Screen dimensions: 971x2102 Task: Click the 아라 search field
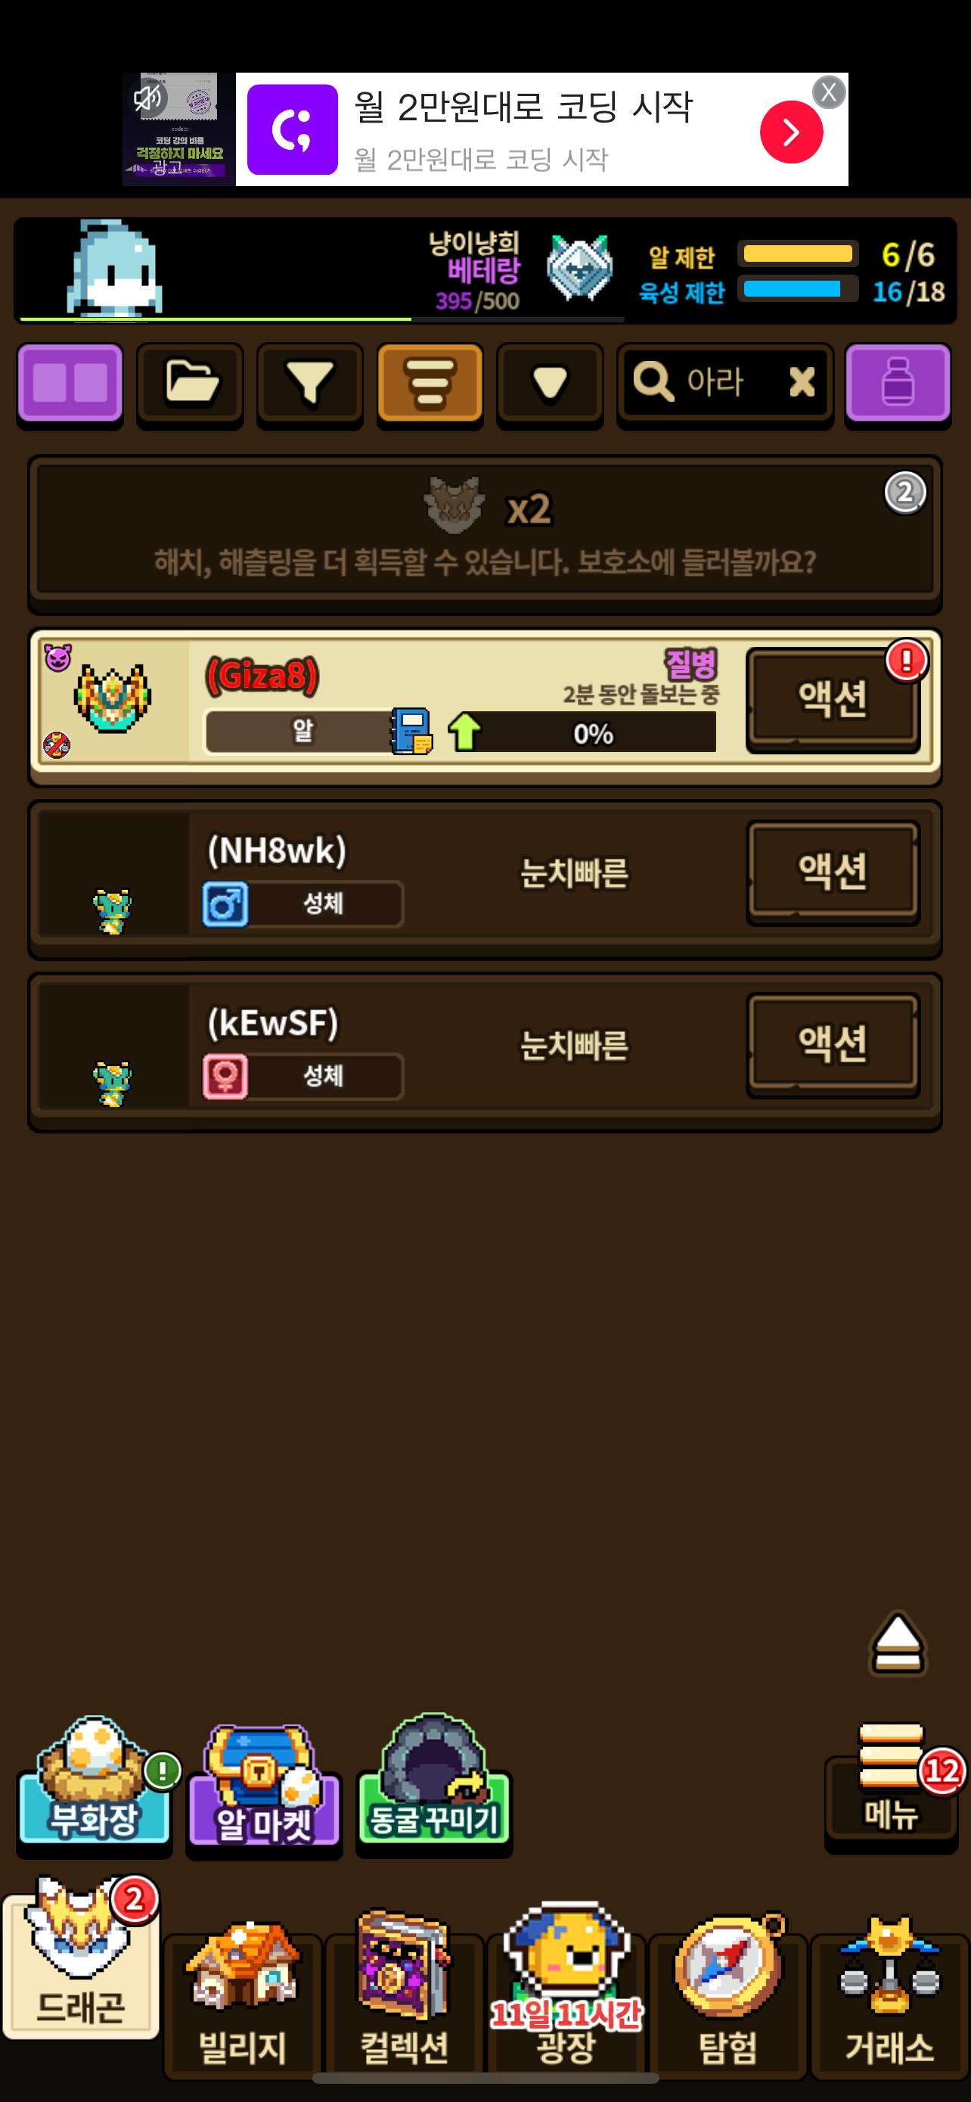[x=709, y=382]
